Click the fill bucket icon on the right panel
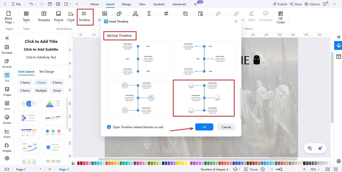This screenshot has height=172, width=342. click(339, 45)
